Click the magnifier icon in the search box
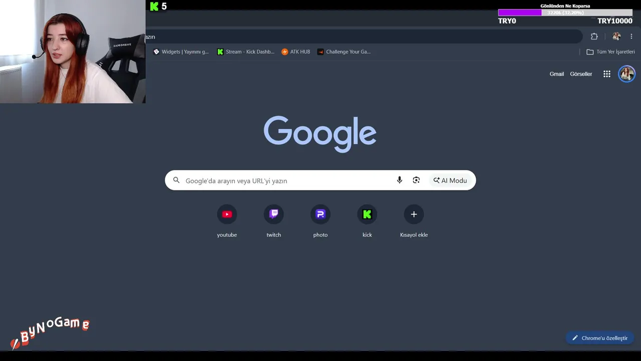The image size is (641, 361). pyautogui.click(x=176, y=180)
